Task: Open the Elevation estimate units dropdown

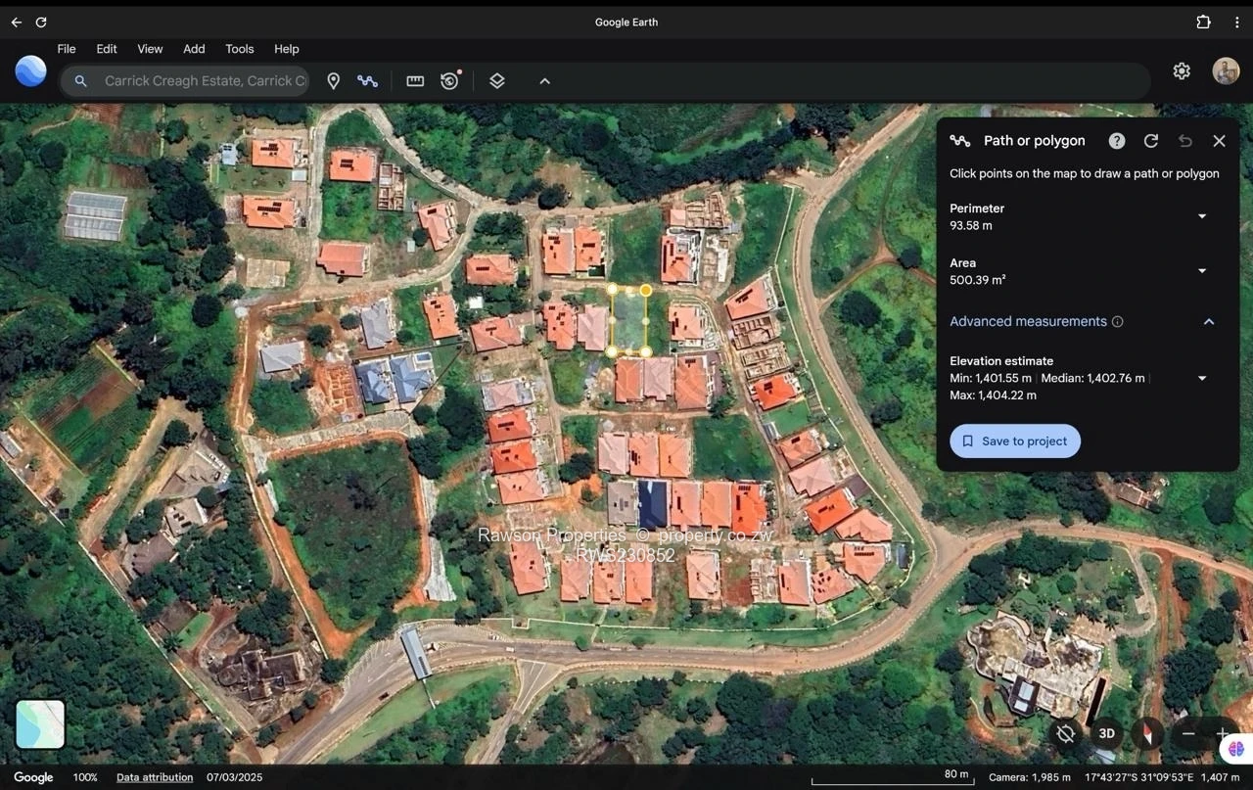Action: click(1202, 379)
